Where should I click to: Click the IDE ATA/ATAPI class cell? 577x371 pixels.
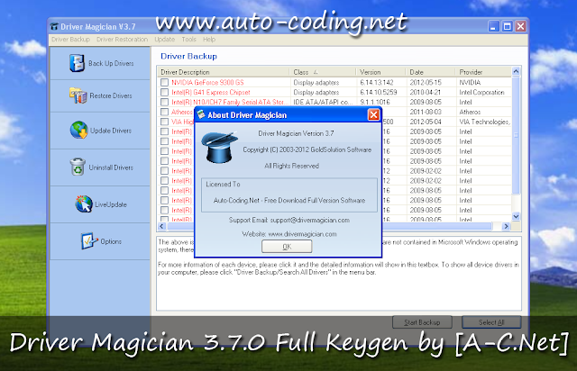(x=323, y=102)
